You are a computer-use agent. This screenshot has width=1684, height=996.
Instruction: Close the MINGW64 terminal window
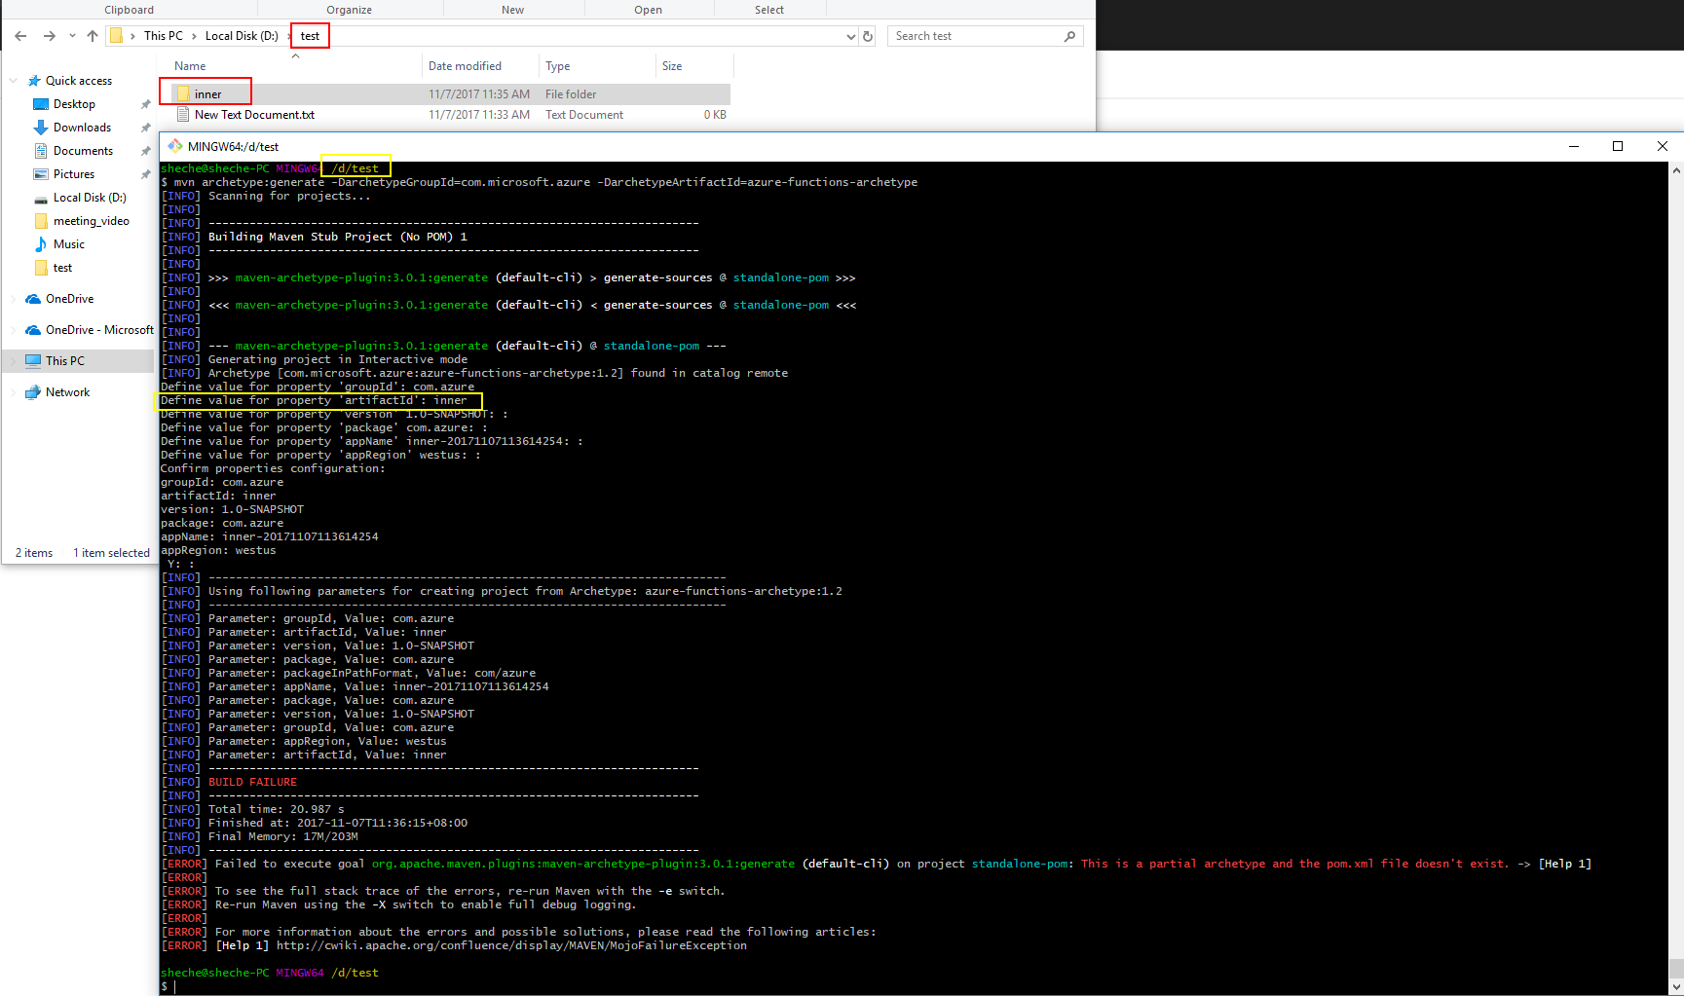pyautogui.click(x=1662, y=146)
